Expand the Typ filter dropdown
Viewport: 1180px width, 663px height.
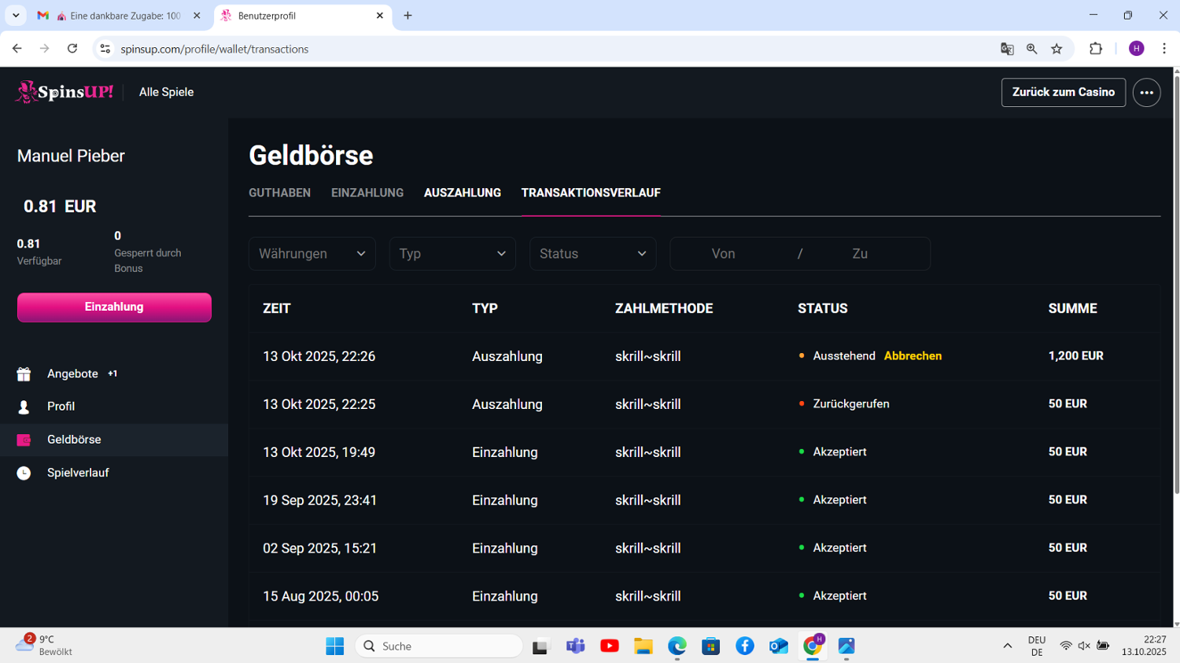pos(452,254)
